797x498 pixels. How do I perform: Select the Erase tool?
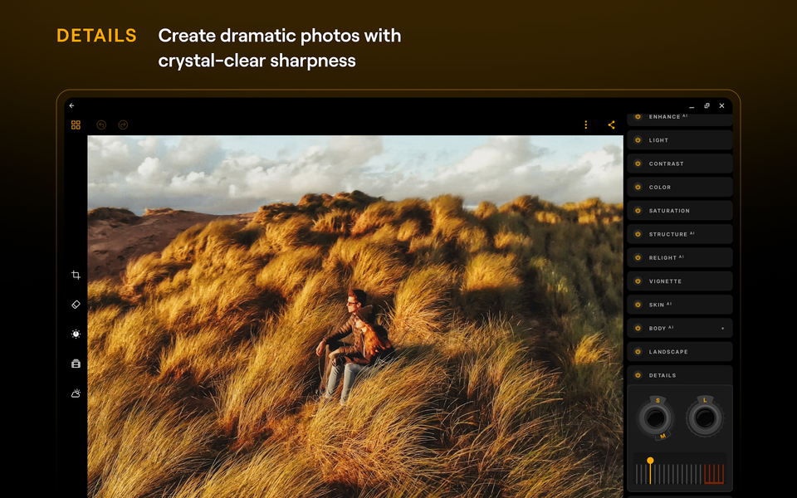(76, 304)
